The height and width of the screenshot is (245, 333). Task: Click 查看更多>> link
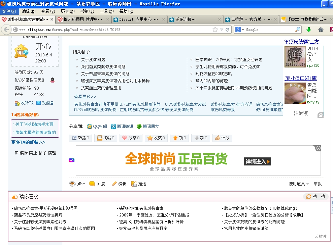(x=85, y=97)
